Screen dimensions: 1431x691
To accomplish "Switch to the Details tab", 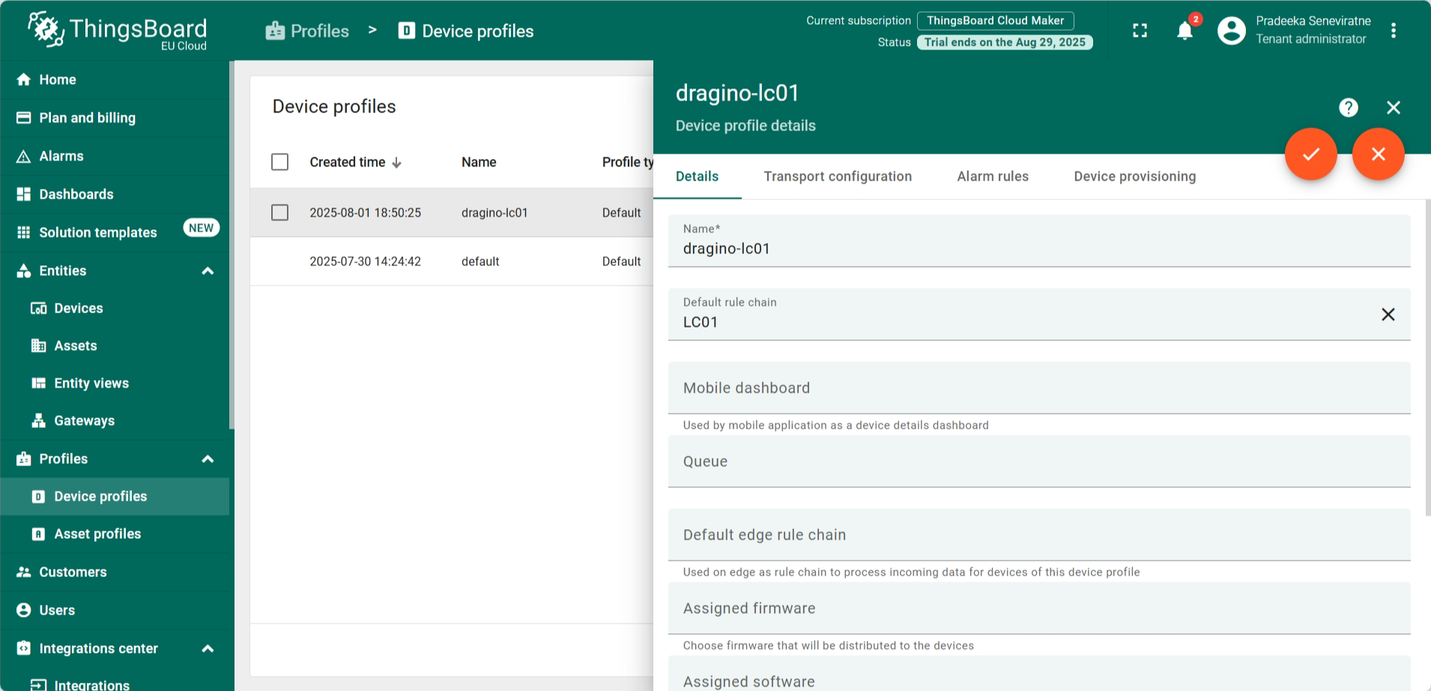I will pos(698,177).
